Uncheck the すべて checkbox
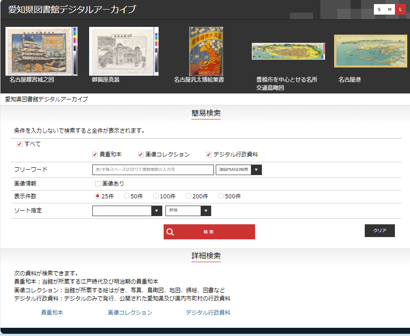The width and height of the screenshot is (410, 336). (x=19, y=144)
